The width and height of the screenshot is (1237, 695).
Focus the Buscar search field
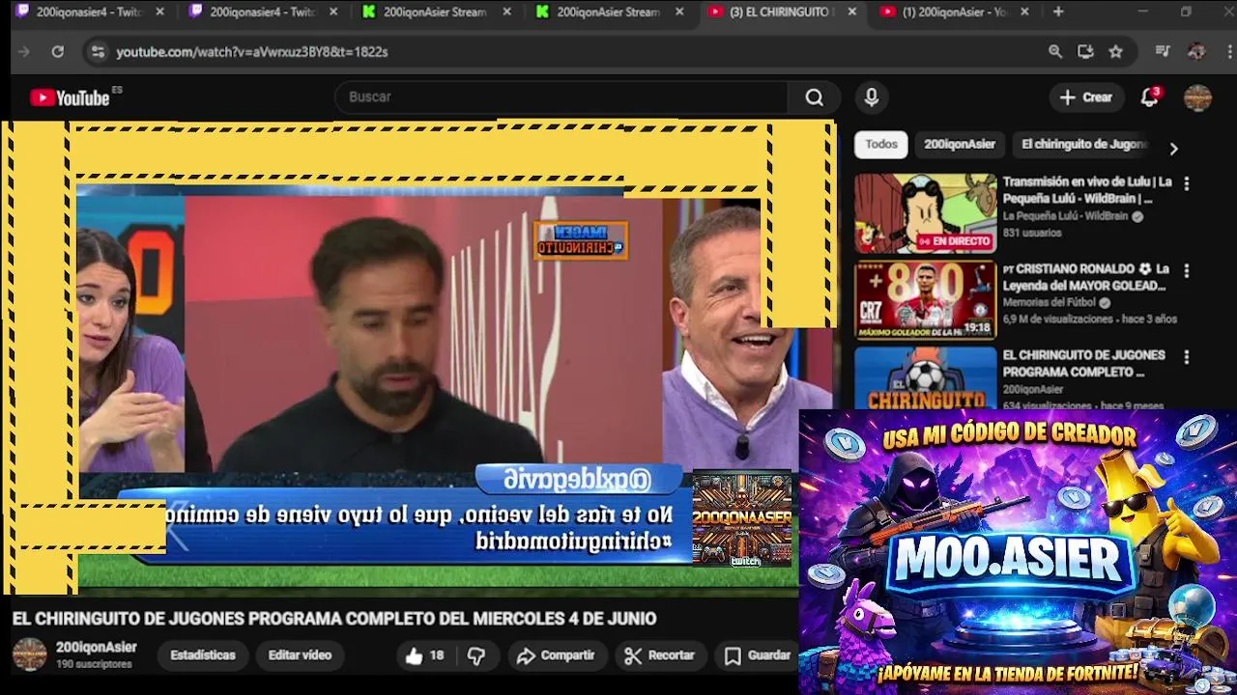(x=562, y=97)
